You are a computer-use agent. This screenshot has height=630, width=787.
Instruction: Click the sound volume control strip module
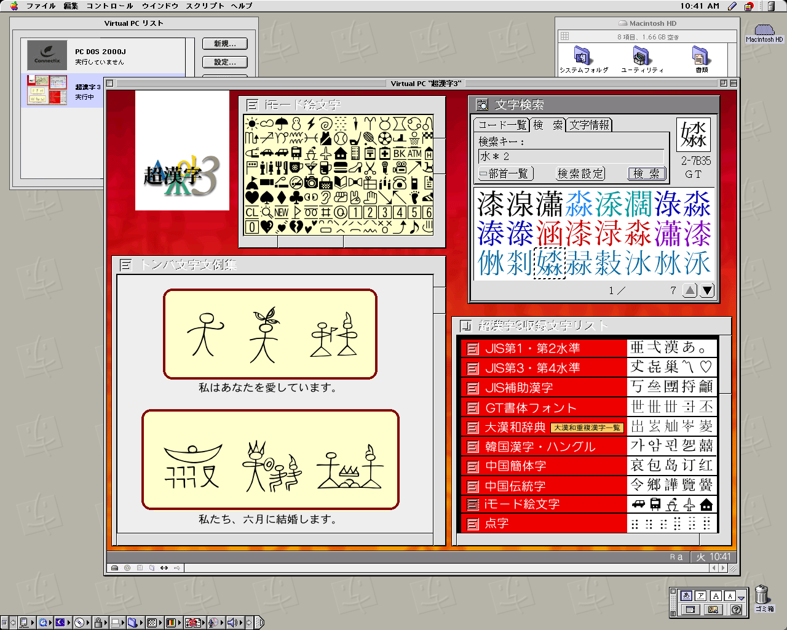click(x=232, y=623)
